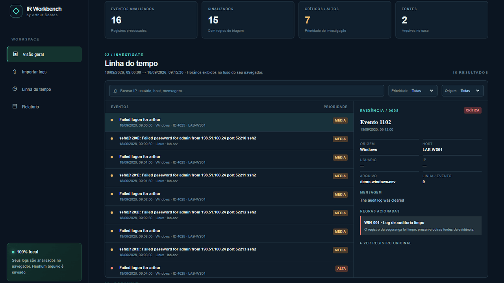
Task: Click the IR Workbench diamond logo icon
Action: coord(16,11)
